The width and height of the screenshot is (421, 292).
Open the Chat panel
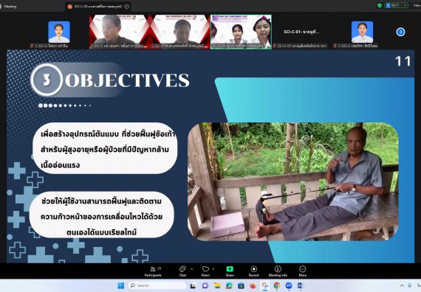(182, 271)
